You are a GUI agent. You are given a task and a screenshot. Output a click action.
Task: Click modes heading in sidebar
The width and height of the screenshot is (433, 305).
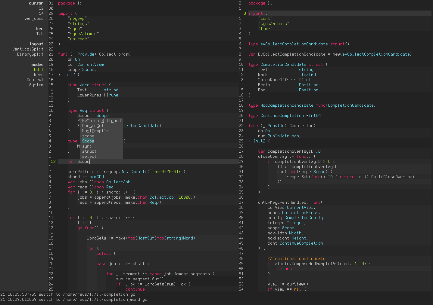coord(37,64)
